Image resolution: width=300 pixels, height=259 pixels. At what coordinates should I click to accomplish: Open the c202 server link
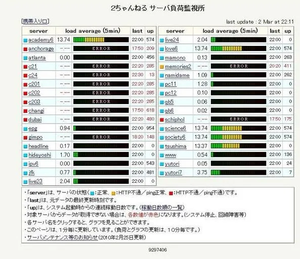(34, 93)
